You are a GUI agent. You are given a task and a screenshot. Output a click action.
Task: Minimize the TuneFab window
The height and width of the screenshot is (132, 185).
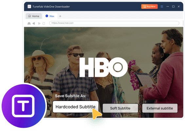168,7
